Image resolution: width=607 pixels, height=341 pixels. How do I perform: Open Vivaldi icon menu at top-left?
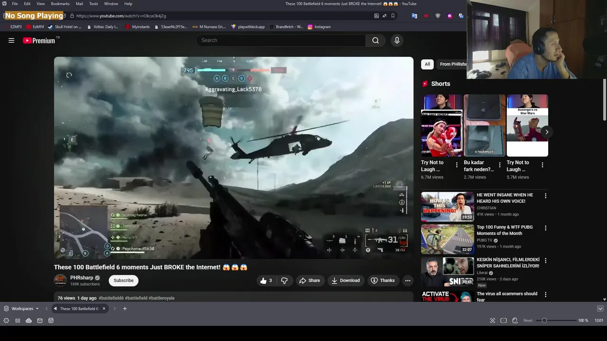[4, 4]
